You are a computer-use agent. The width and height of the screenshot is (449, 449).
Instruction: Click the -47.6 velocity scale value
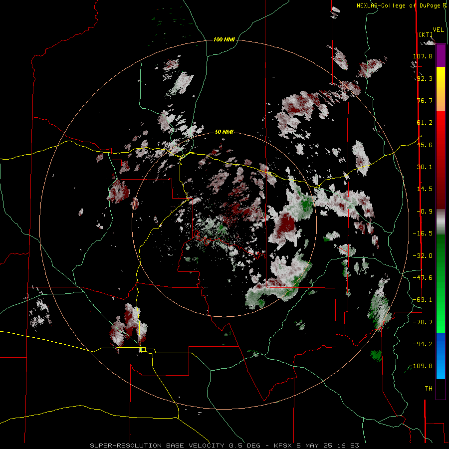click(423, 278)
